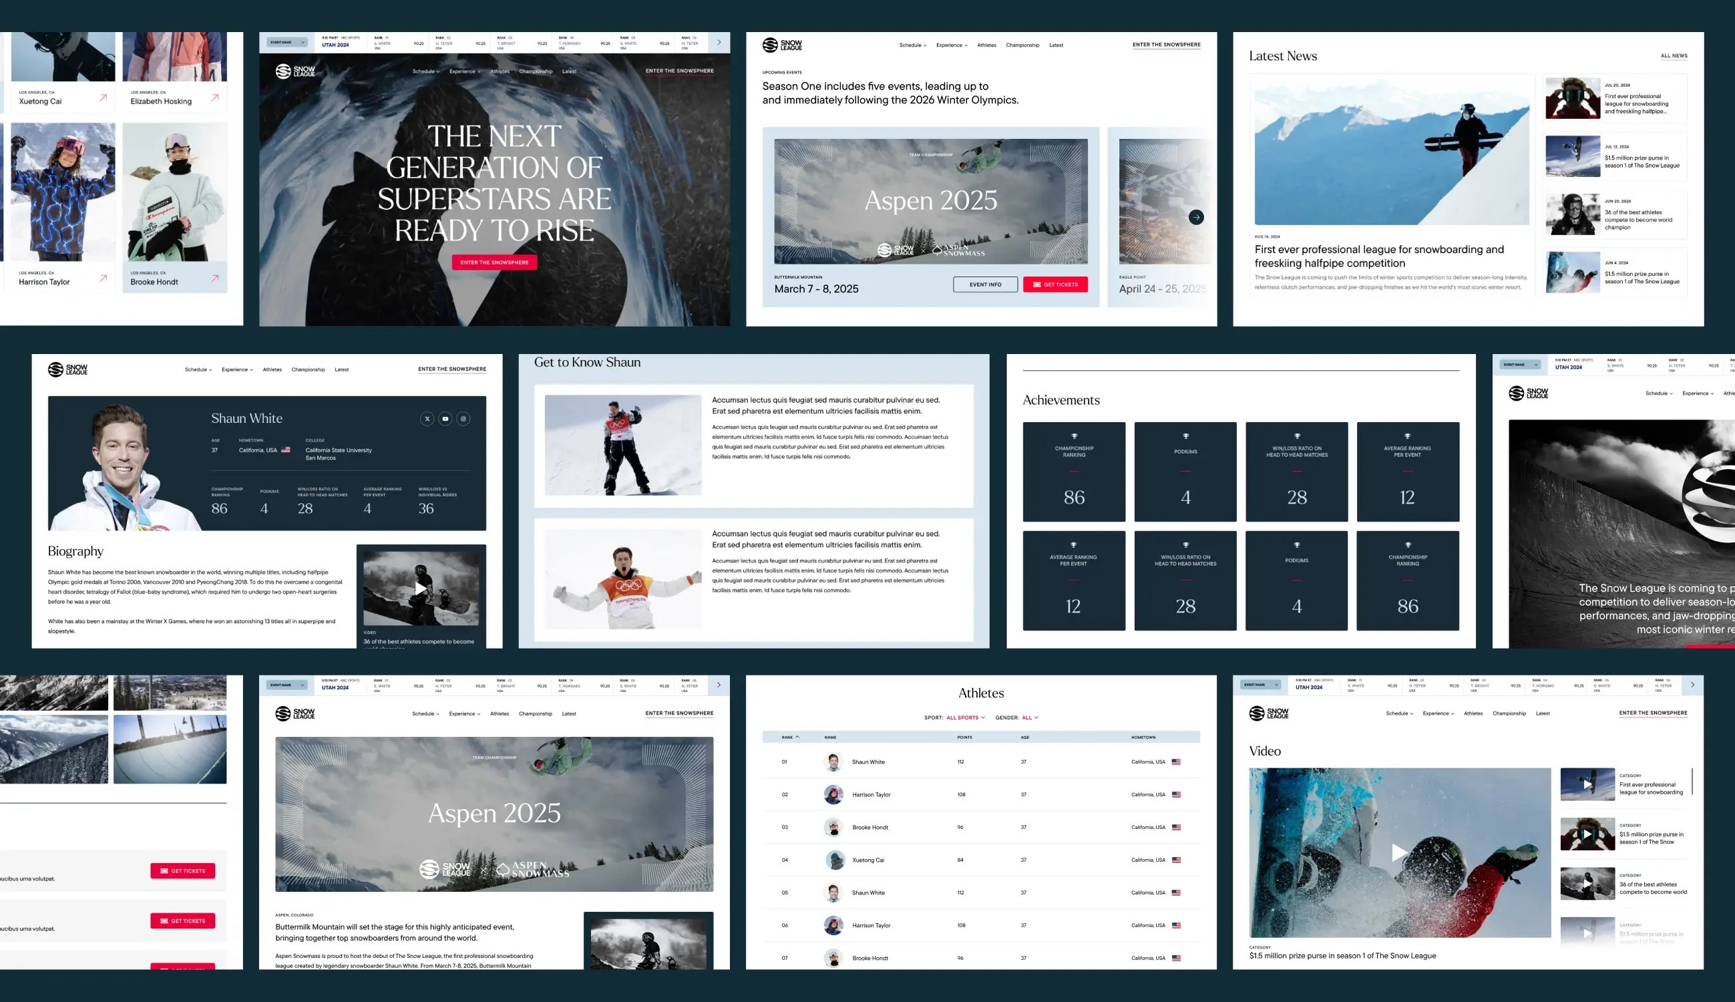Viewport: 1735px width, 1002px height.
Task: Play the main video on the Video page
Action: 1399,852
